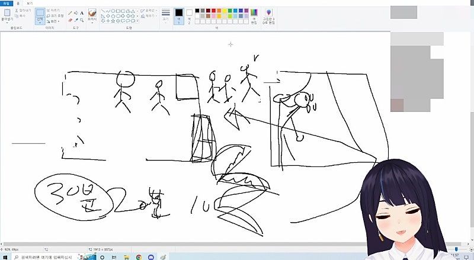Choose the Rounded rectangle shape
The image size is (474, 260).
coord(123,11)
